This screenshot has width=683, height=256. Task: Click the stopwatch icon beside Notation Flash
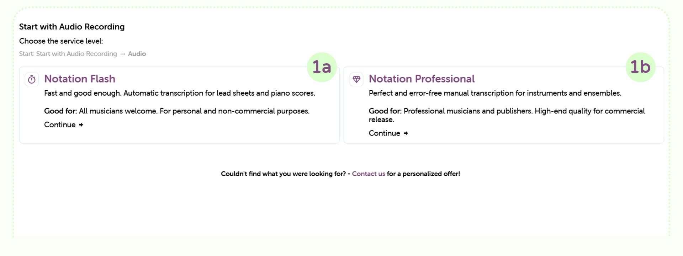tap(32, 79)
